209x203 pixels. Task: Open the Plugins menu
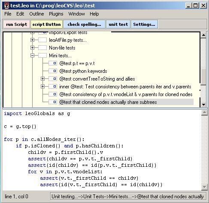(56, 14)
